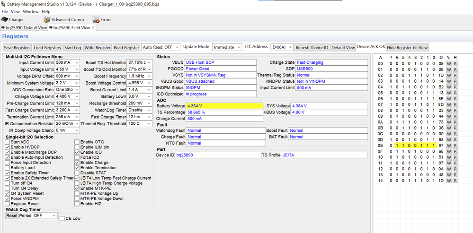The image size is (473, 233).
Task: Click the TS Profile JEITA field
Action: tap(324, 155)
